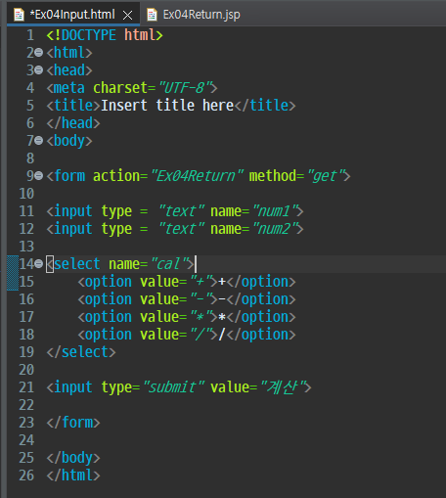Click line number 8 in the gutter
Viewport: 446px width, 498px height.
(x=30, y=158)
